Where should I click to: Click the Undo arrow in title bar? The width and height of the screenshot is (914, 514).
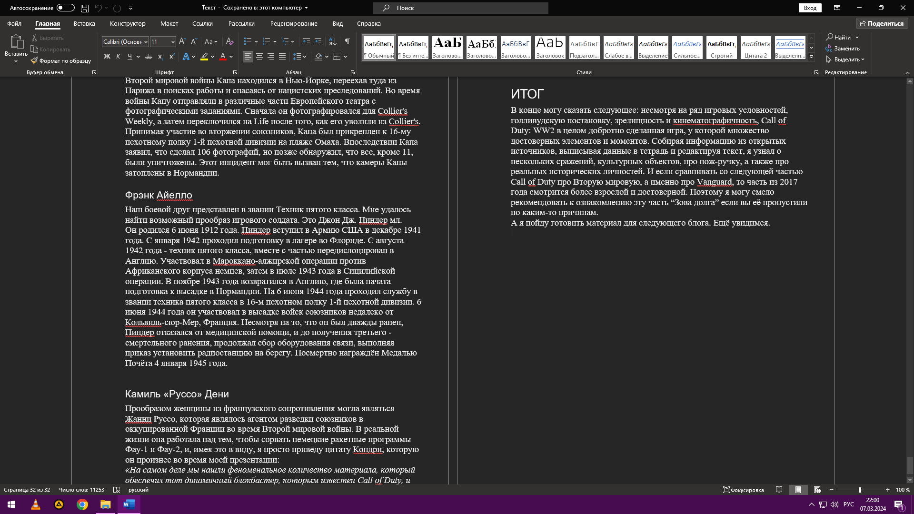99,8
